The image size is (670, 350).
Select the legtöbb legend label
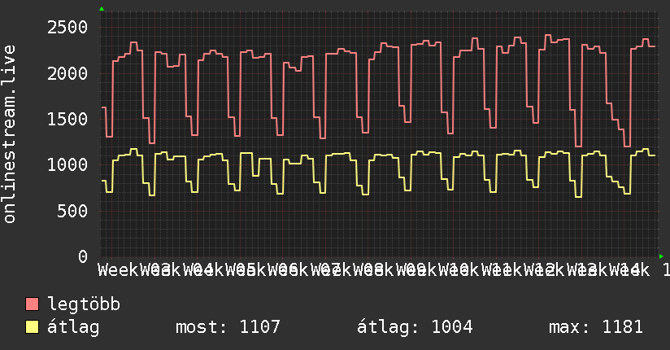(x=85, y=304)
